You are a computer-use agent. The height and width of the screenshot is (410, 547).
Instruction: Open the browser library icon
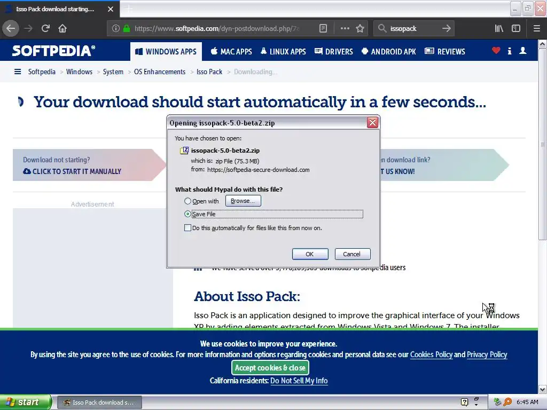pos(499,29)
